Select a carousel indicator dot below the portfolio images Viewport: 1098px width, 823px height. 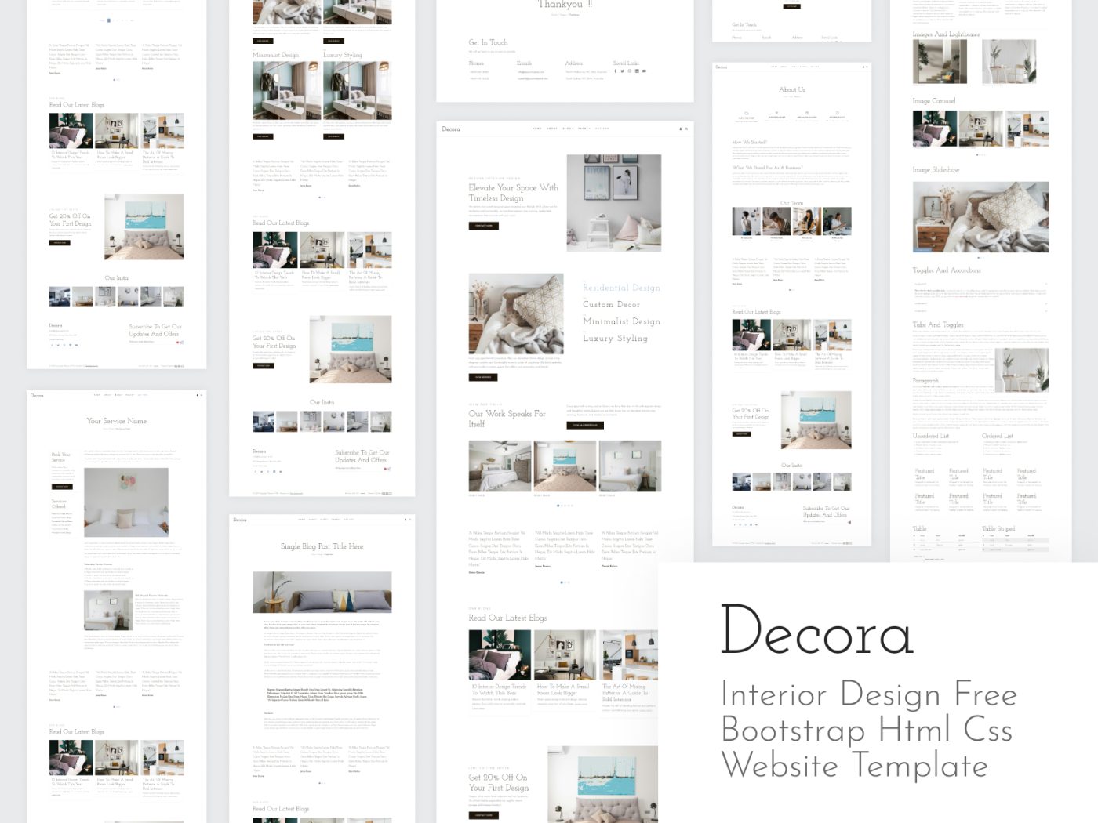coord(558,506)
